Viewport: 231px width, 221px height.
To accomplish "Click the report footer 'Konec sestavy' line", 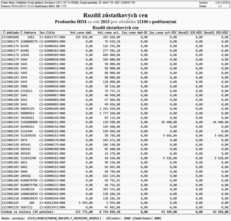I will [x=81, y=218].
